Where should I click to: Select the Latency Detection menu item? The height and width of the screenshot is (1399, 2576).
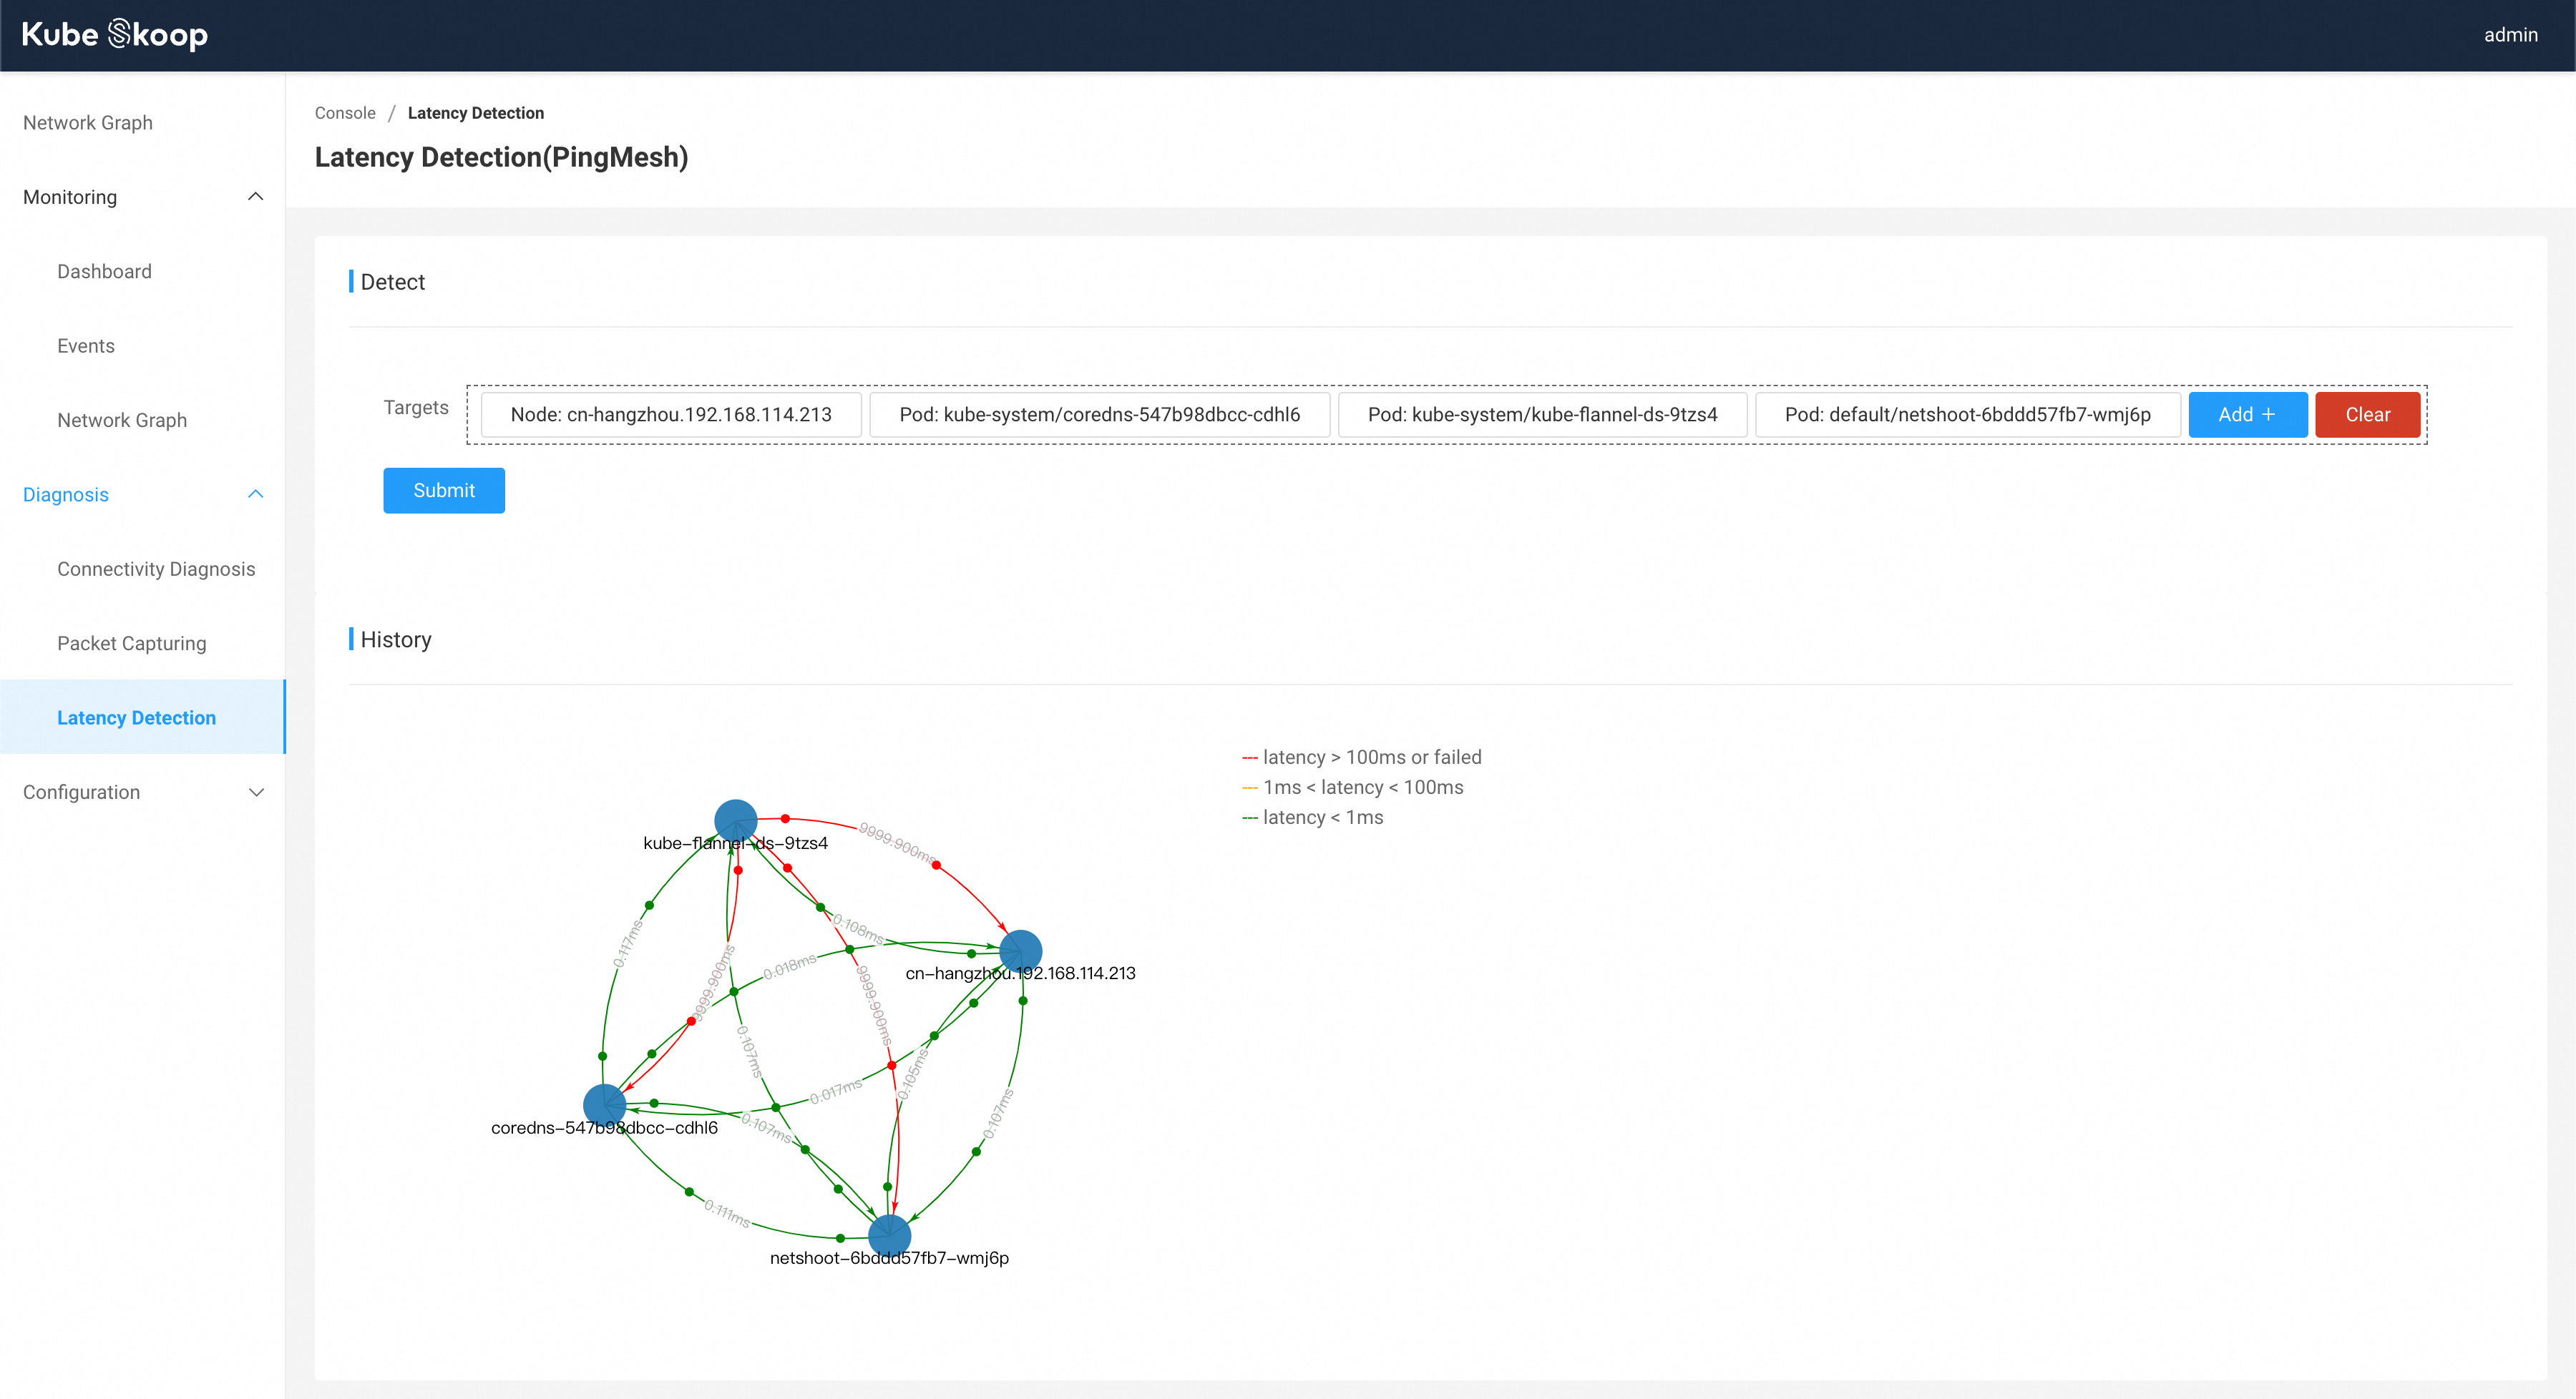pyautogui.click(x=138, y=718)
